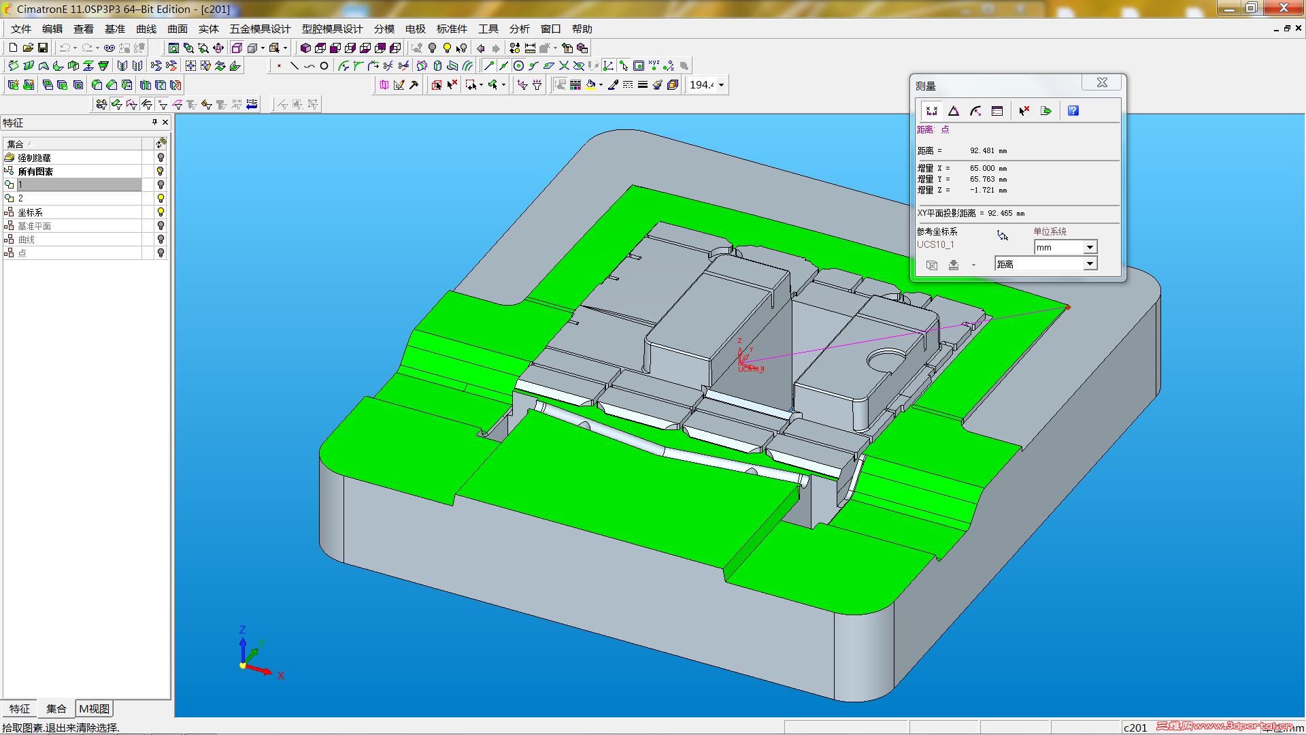
Task: Open the 194.4 value dropdown in toolbar
Action: [x=721, y=85]
